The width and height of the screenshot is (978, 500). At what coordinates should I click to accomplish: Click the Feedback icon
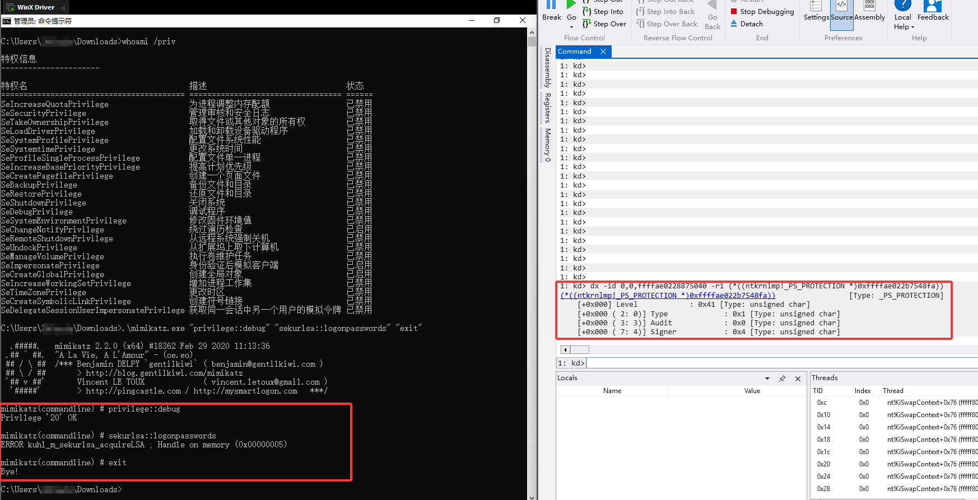pyautogui.click(x=933, y=6)
